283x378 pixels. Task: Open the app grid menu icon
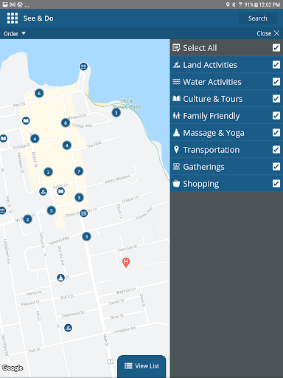(13, 18)
